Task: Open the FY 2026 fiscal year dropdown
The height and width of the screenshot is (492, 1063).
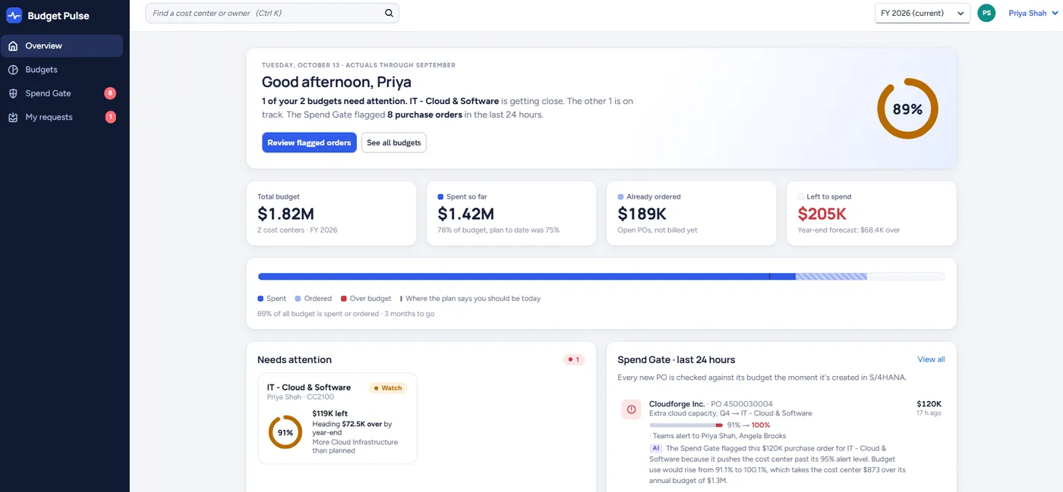Action: 923,13
